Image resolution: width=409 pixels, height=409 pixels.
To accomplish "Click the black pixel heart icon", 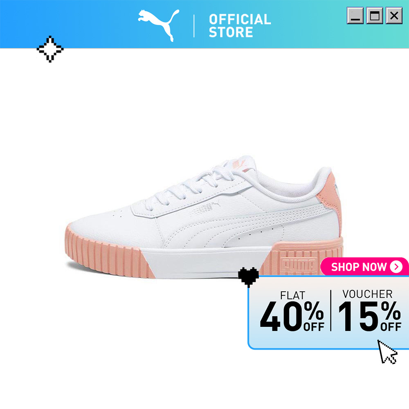I will [x=248, y=277].
